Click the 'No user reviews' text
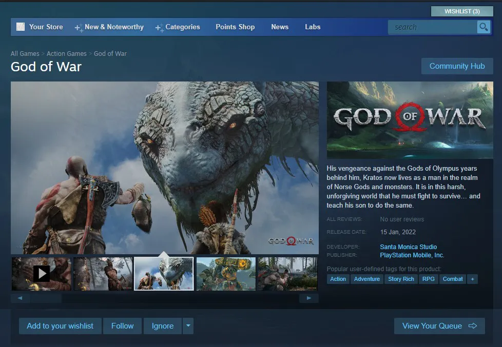Image resolution: width=502 pixels, height=347 pixels. tap(402, 219)
